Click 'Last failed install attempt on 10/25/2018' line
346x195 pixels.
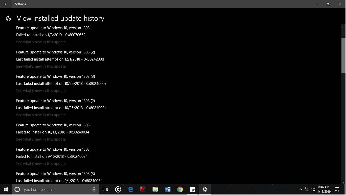[x=61, y=108]
